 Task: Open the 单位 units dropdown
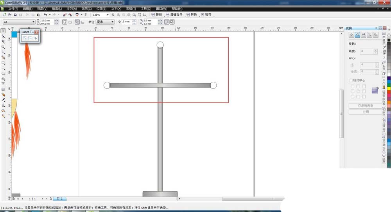pyautogui.click(x=113, y=22)
